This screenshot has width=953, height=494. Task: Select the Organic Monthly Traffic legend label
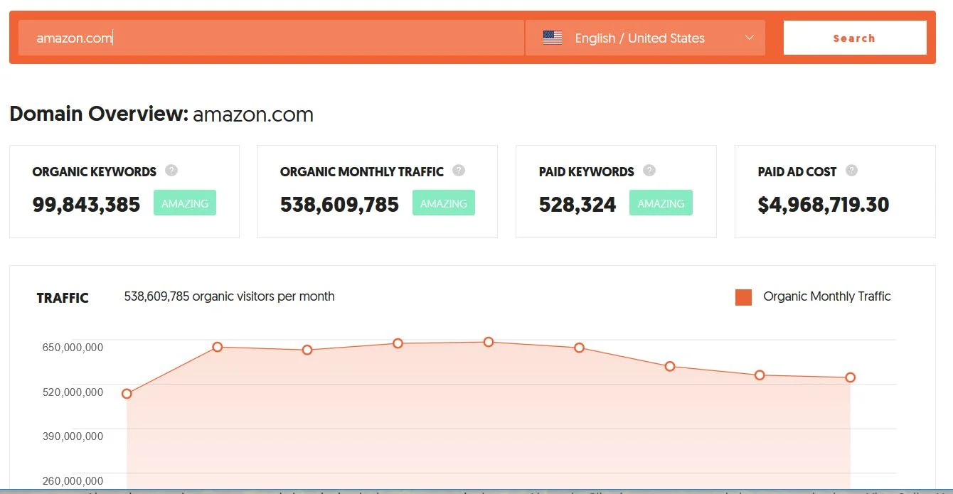coord(827,296)
